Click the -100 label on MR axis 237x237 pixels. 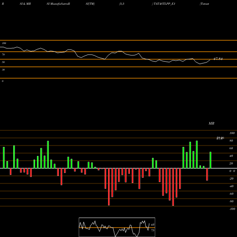point(232,209)
